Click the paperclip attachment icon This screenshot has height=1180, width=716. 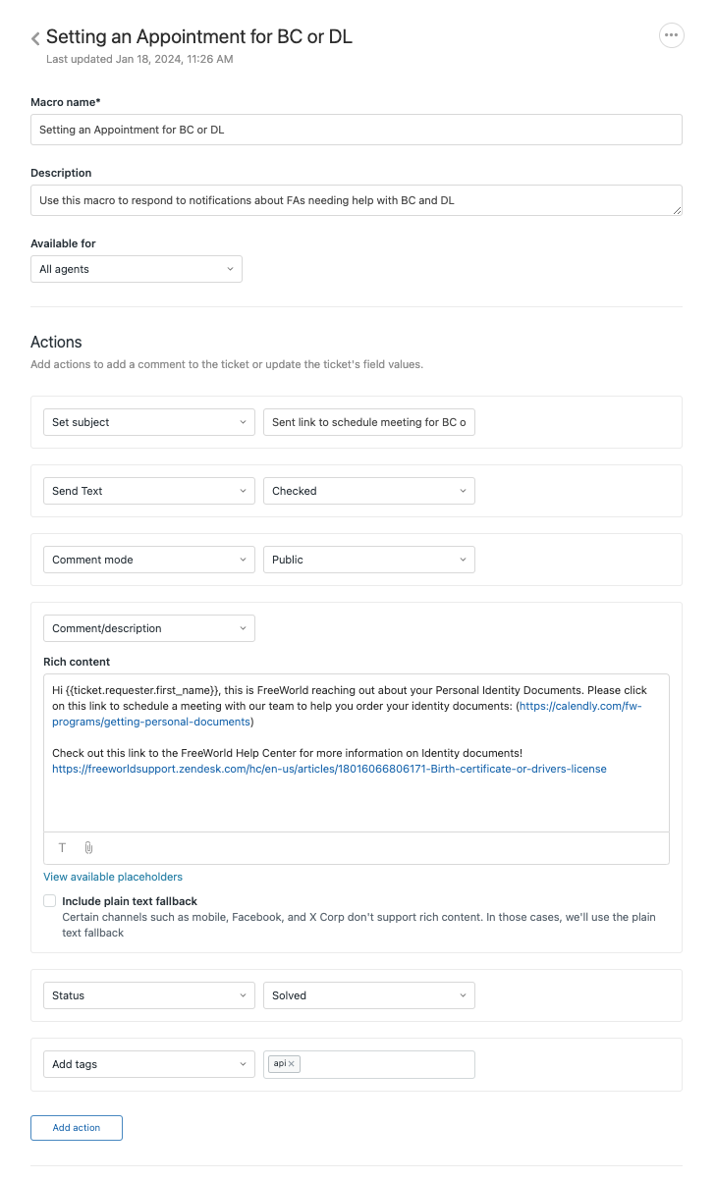[x=88, y=848]
